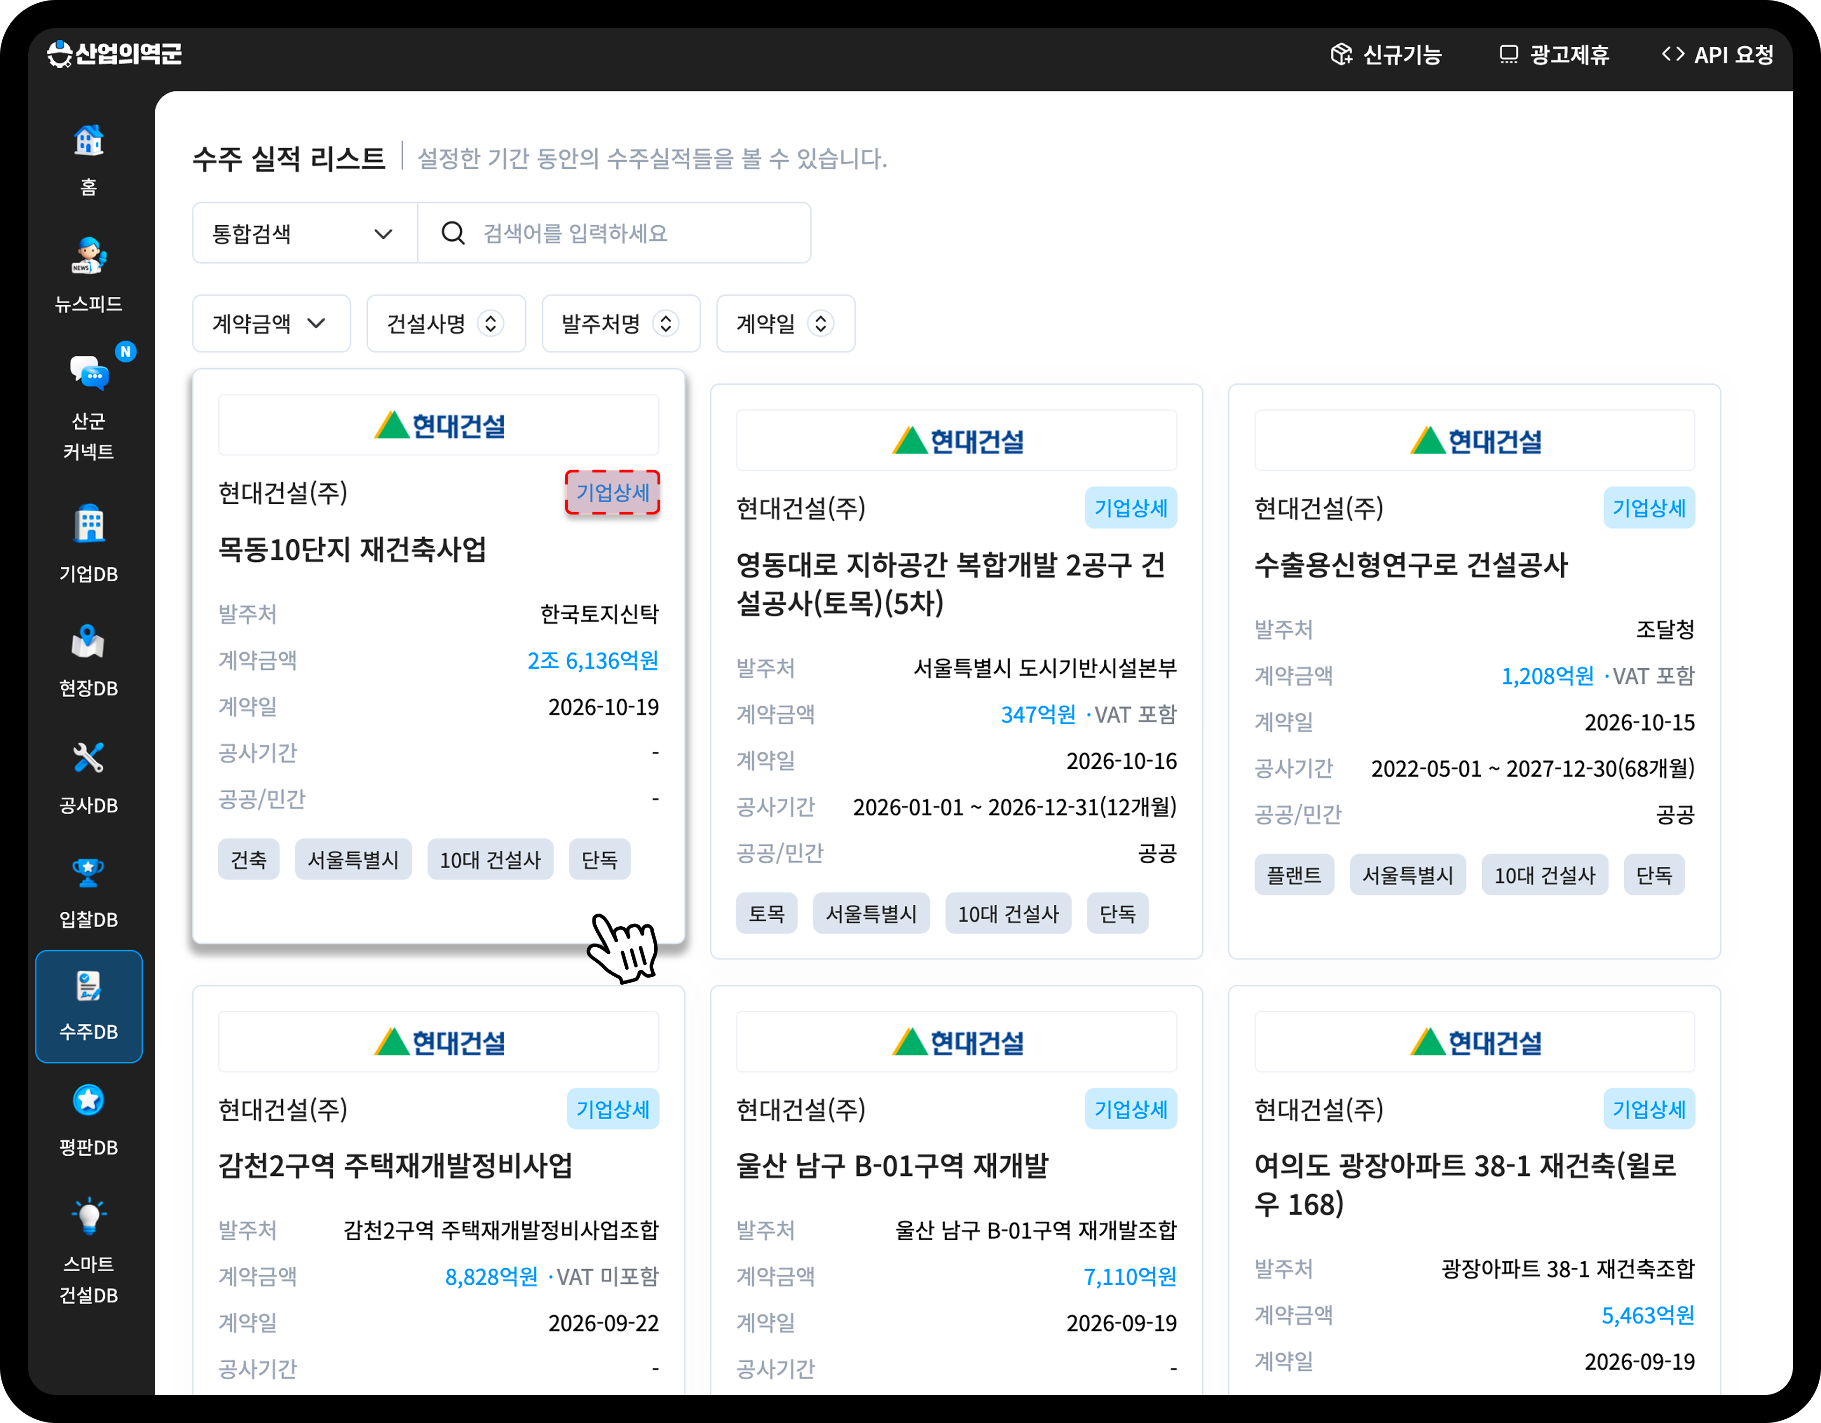Click 10대 건설사 tag on 영동대로 card

pyautogui.click(x=1008, y=914)
